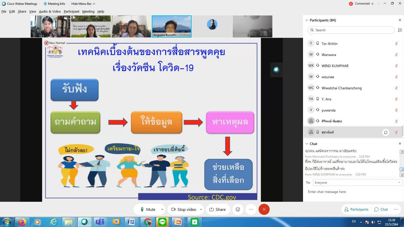Hide Menu Bar toggle at top
Viewport: 404px width, 227px height.
pyautogui.click(x=83, y=4)
